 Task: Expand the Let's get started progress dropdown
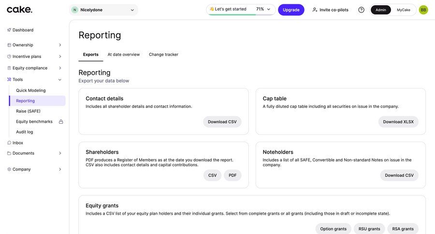[269, 9]
